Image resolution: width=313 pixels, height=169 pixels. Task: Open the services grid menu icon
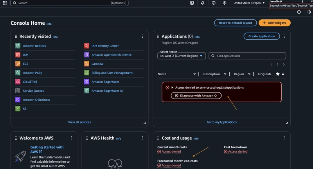pos(5,3)
